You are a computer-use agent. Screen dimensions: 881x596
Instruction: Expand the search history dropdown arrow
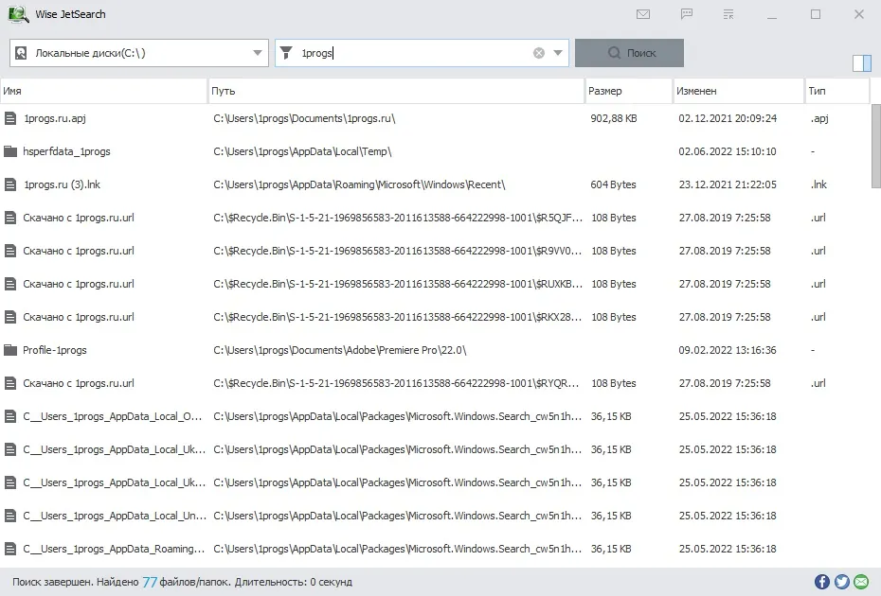[557, 53]
